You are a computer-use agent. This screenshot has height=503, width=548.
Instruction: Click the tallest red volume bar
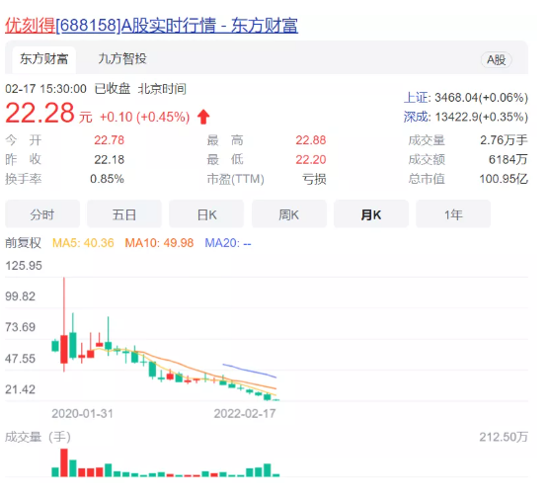[x=64, y=462]
